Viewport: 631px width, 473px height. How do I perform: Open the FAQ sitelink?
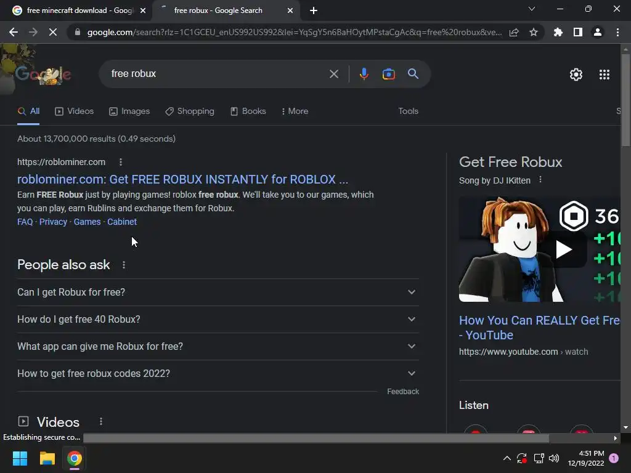(x=25, y=222)
